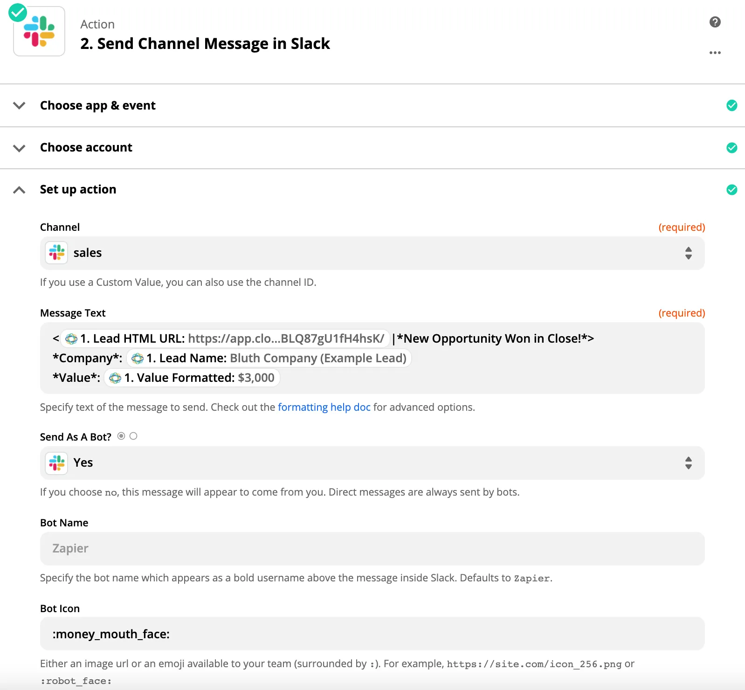Screen dimensions: 745x690
Task: Open the formatting help doc link
Action: (x=324, y=407)
